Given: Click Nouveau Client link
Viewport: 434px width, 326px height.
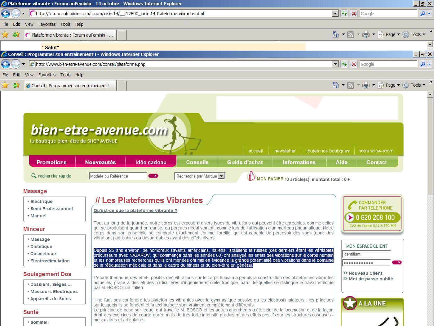Looking at the screenshot, I should [x=365, y=273].
